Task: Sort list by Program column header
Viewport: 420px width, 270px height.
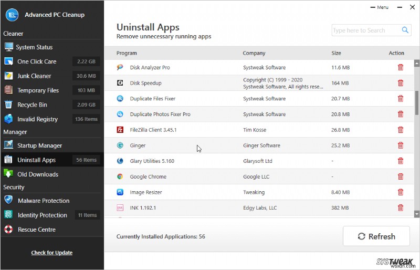Action: [x=127, y=53]
